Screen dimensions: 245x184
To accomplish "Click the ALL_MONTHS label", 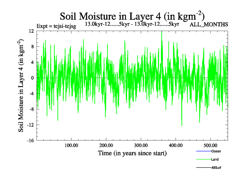I will [x=209, y=25].
